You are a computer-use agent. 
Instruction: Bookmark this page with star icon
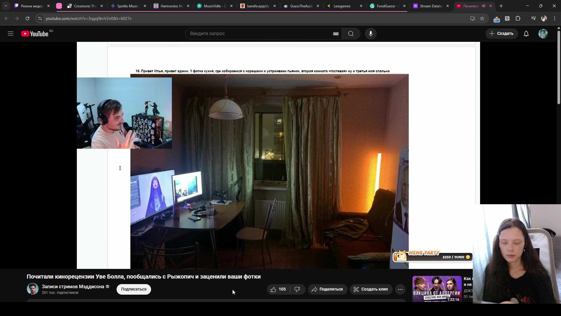pyautogui.click(x=482, y=18)
